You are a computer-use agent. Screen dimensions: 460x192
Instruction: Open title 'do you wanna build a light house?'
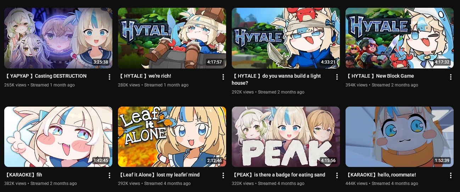(277, 79)
